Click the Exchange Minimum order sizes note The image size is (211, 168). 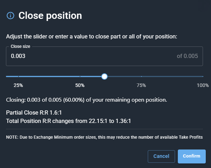104,137
